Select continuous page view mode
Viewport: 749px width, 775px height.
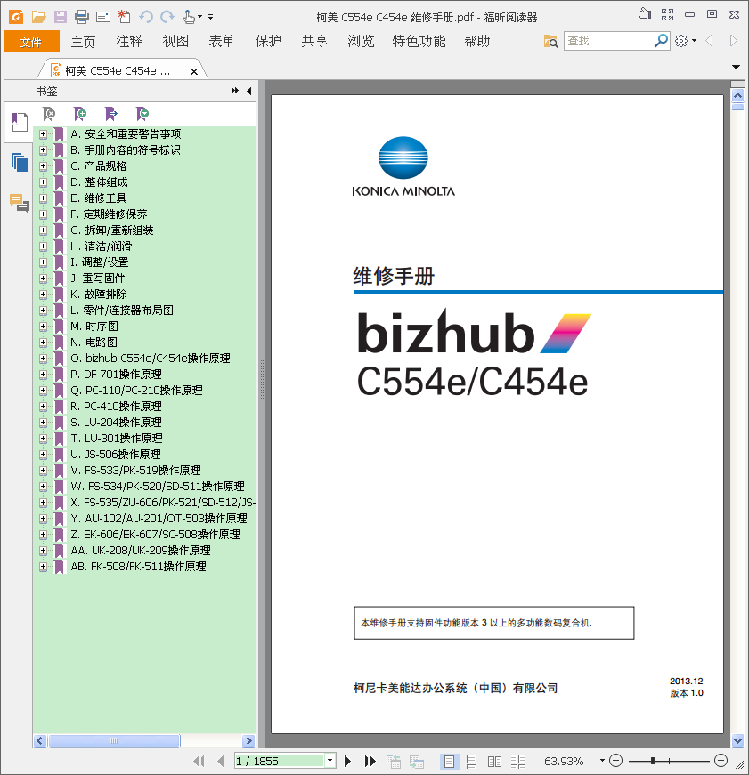tap(471, 762)
